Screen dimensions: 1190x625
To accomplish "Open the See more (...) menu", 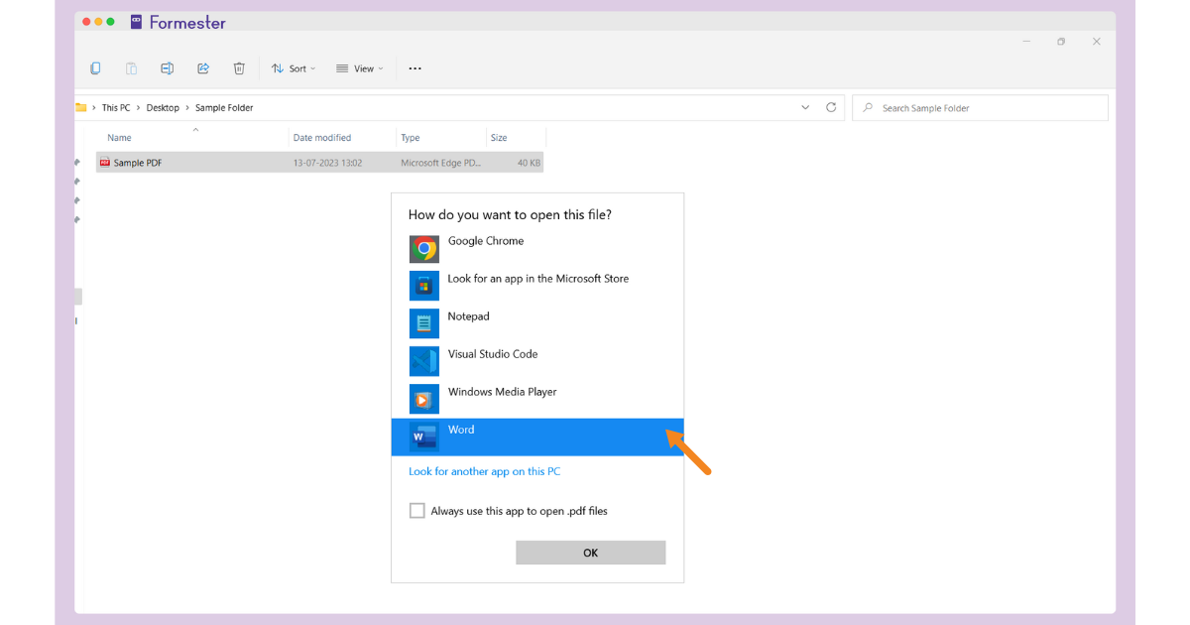I will click(415, 67).
